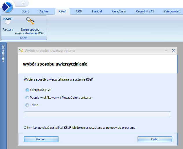Click the bold heading Wybór sposobu uwierzytelniania
This screenshot has width=183, height=149.
(55, 64)
